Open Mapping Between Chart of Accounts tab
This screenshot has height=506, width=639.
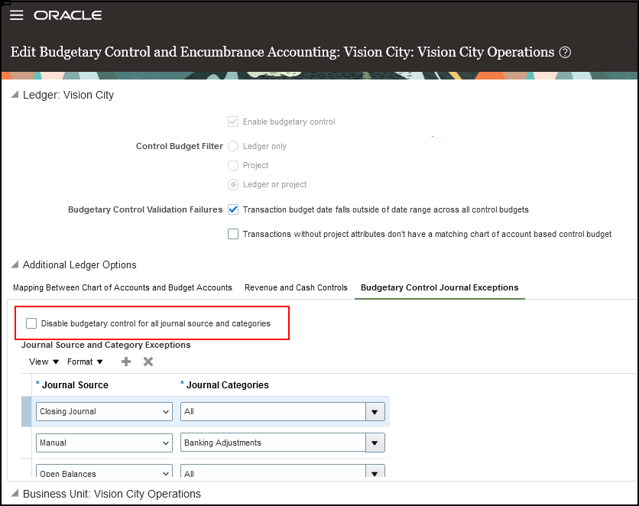click(122, 288)
